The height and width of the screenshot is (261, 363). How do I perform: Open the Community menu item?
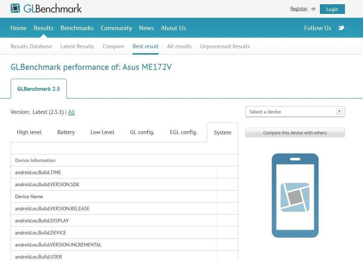[116, 28]
